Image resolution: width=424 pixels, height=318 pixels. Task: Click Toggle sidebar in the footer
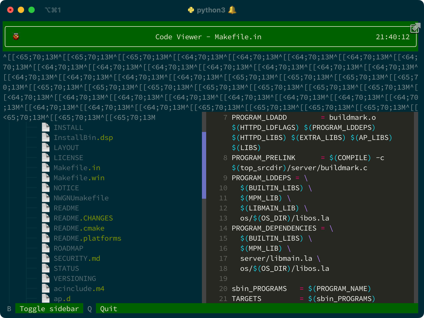pyautogui.click(x=49, y=309)
